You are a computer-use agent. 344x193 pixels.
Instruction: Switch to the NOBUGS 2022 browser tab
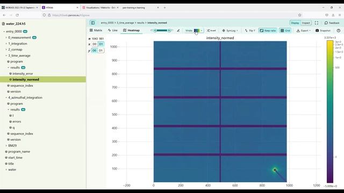[20, 8]
